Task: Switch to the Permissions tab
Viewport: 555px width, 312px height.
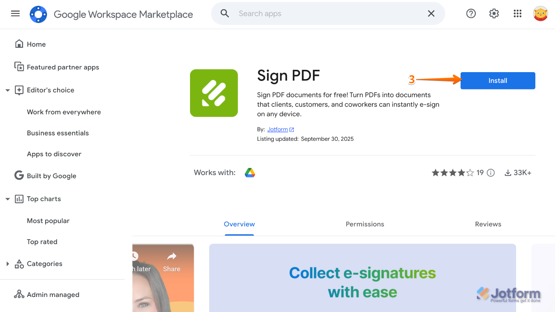Action: point(365,224)
